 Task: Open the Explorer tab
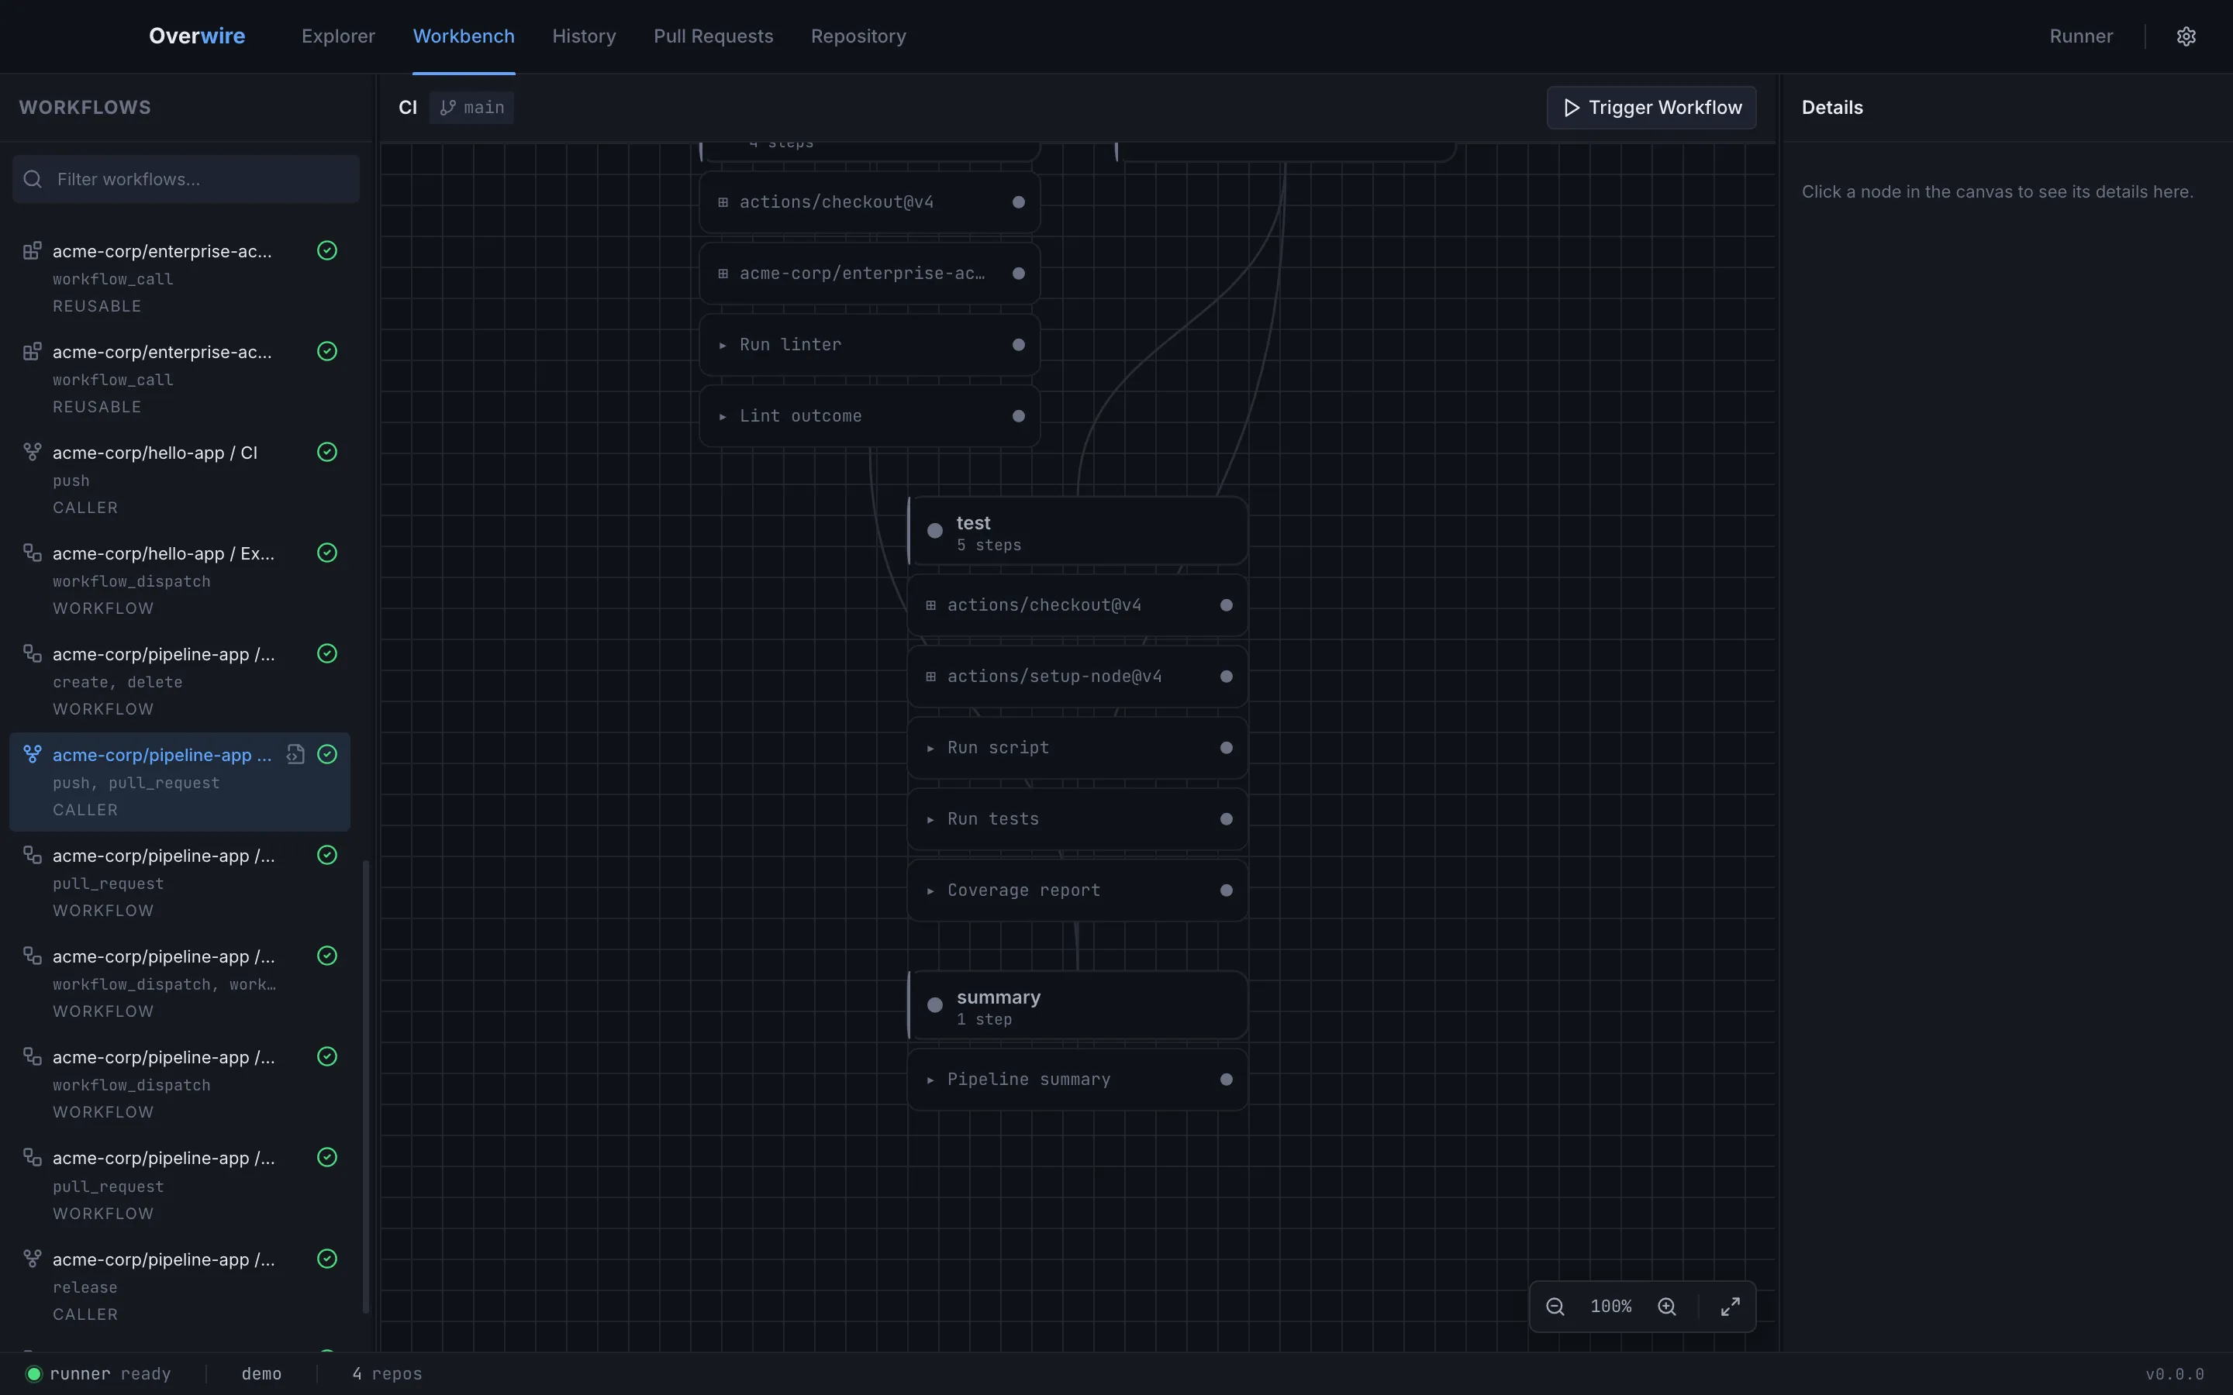(x=338, y=36)
